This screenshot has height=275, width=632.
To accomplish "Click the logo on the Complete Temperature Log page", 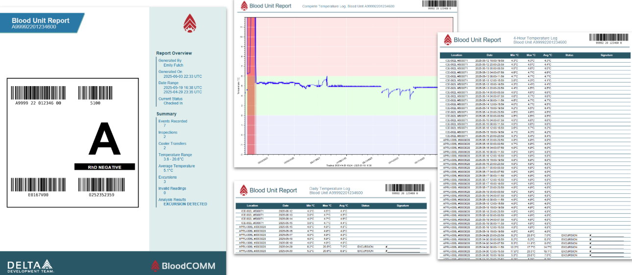I will pos(243,5).
